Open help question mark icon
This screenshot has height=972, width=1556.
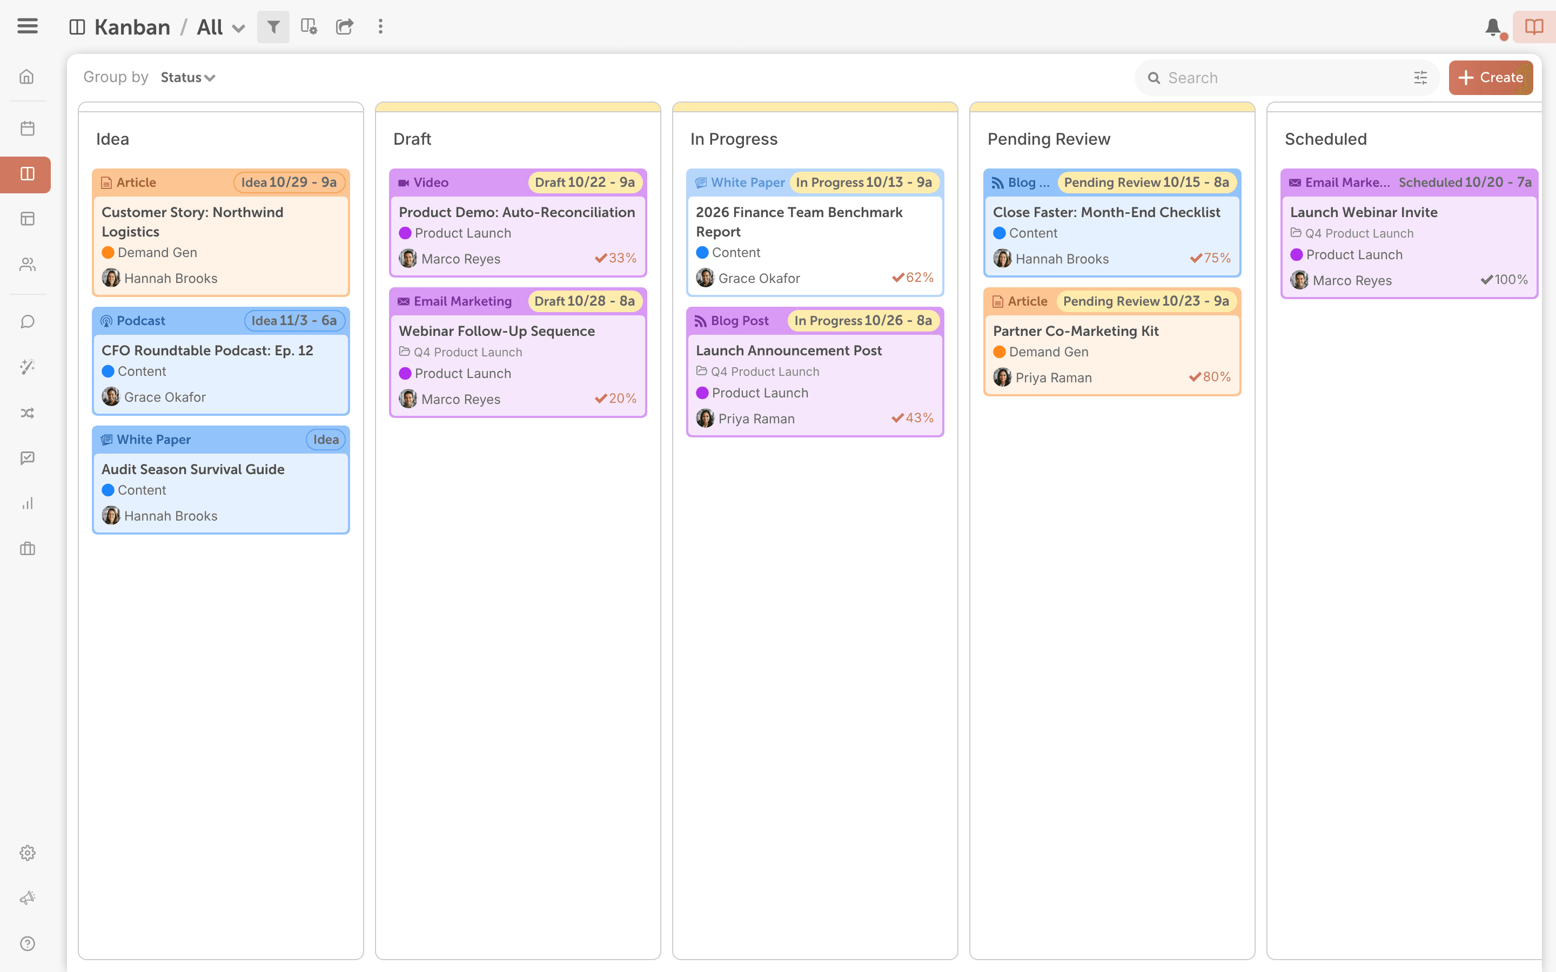click(x=27, y=944)
